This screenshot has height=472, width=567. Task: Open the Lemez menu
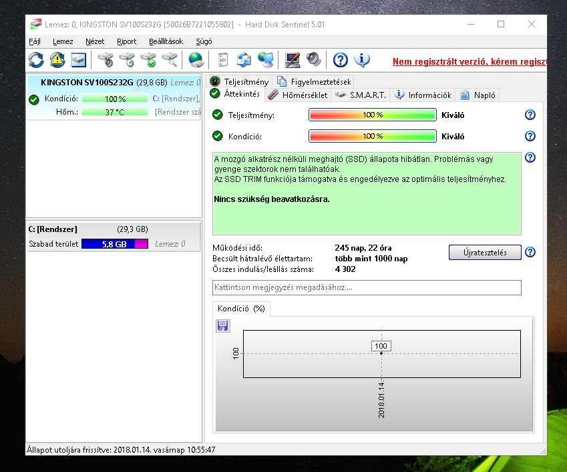pos(63,41)
